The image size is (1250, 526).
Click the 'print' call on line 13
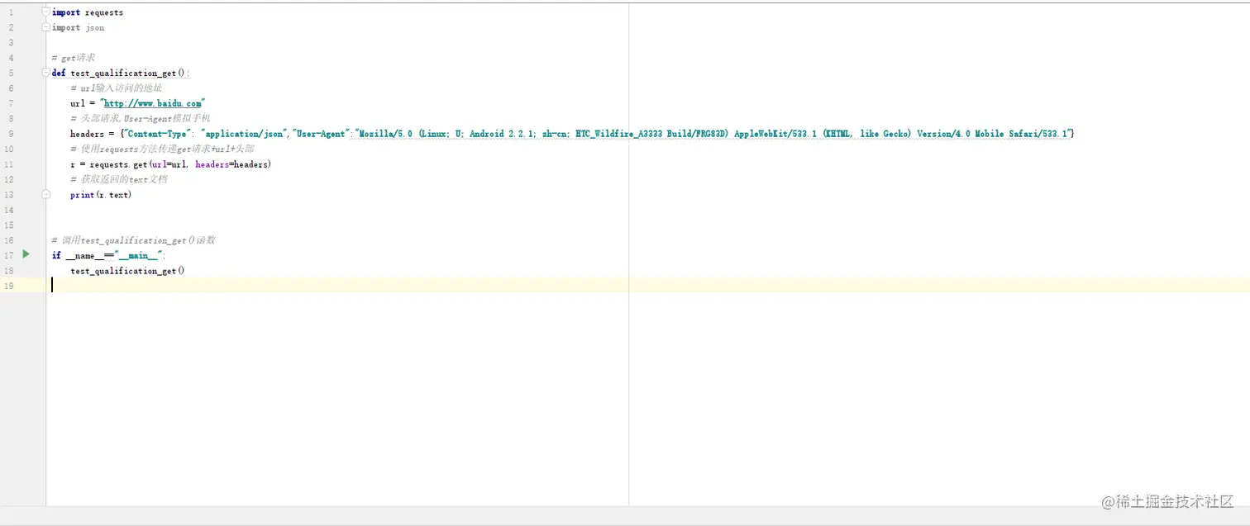(x=82, y=195)
